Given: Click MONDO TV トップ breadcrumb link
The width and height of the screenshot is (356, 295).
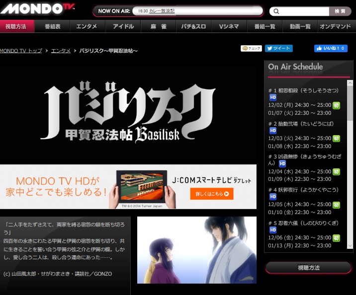Looking at the screenshot, I should point(21,51).
